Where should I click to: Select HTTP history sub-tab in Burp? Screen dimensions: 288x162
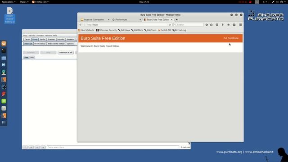pos(40,44)
